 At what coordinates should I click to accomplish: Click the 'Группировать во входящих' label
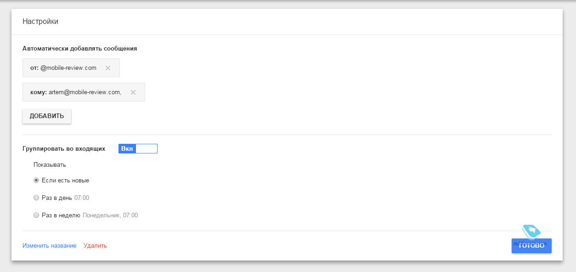click(64, 149)
